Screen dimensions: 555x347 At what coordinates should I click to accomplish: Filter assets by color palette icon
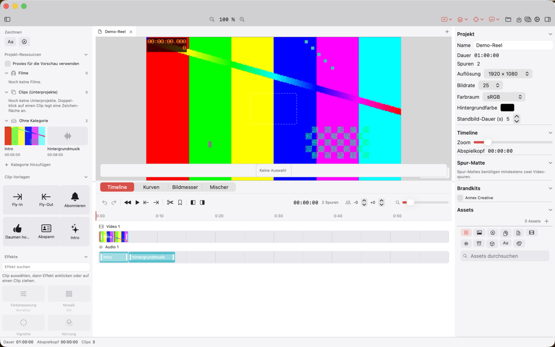pos(519,243)
